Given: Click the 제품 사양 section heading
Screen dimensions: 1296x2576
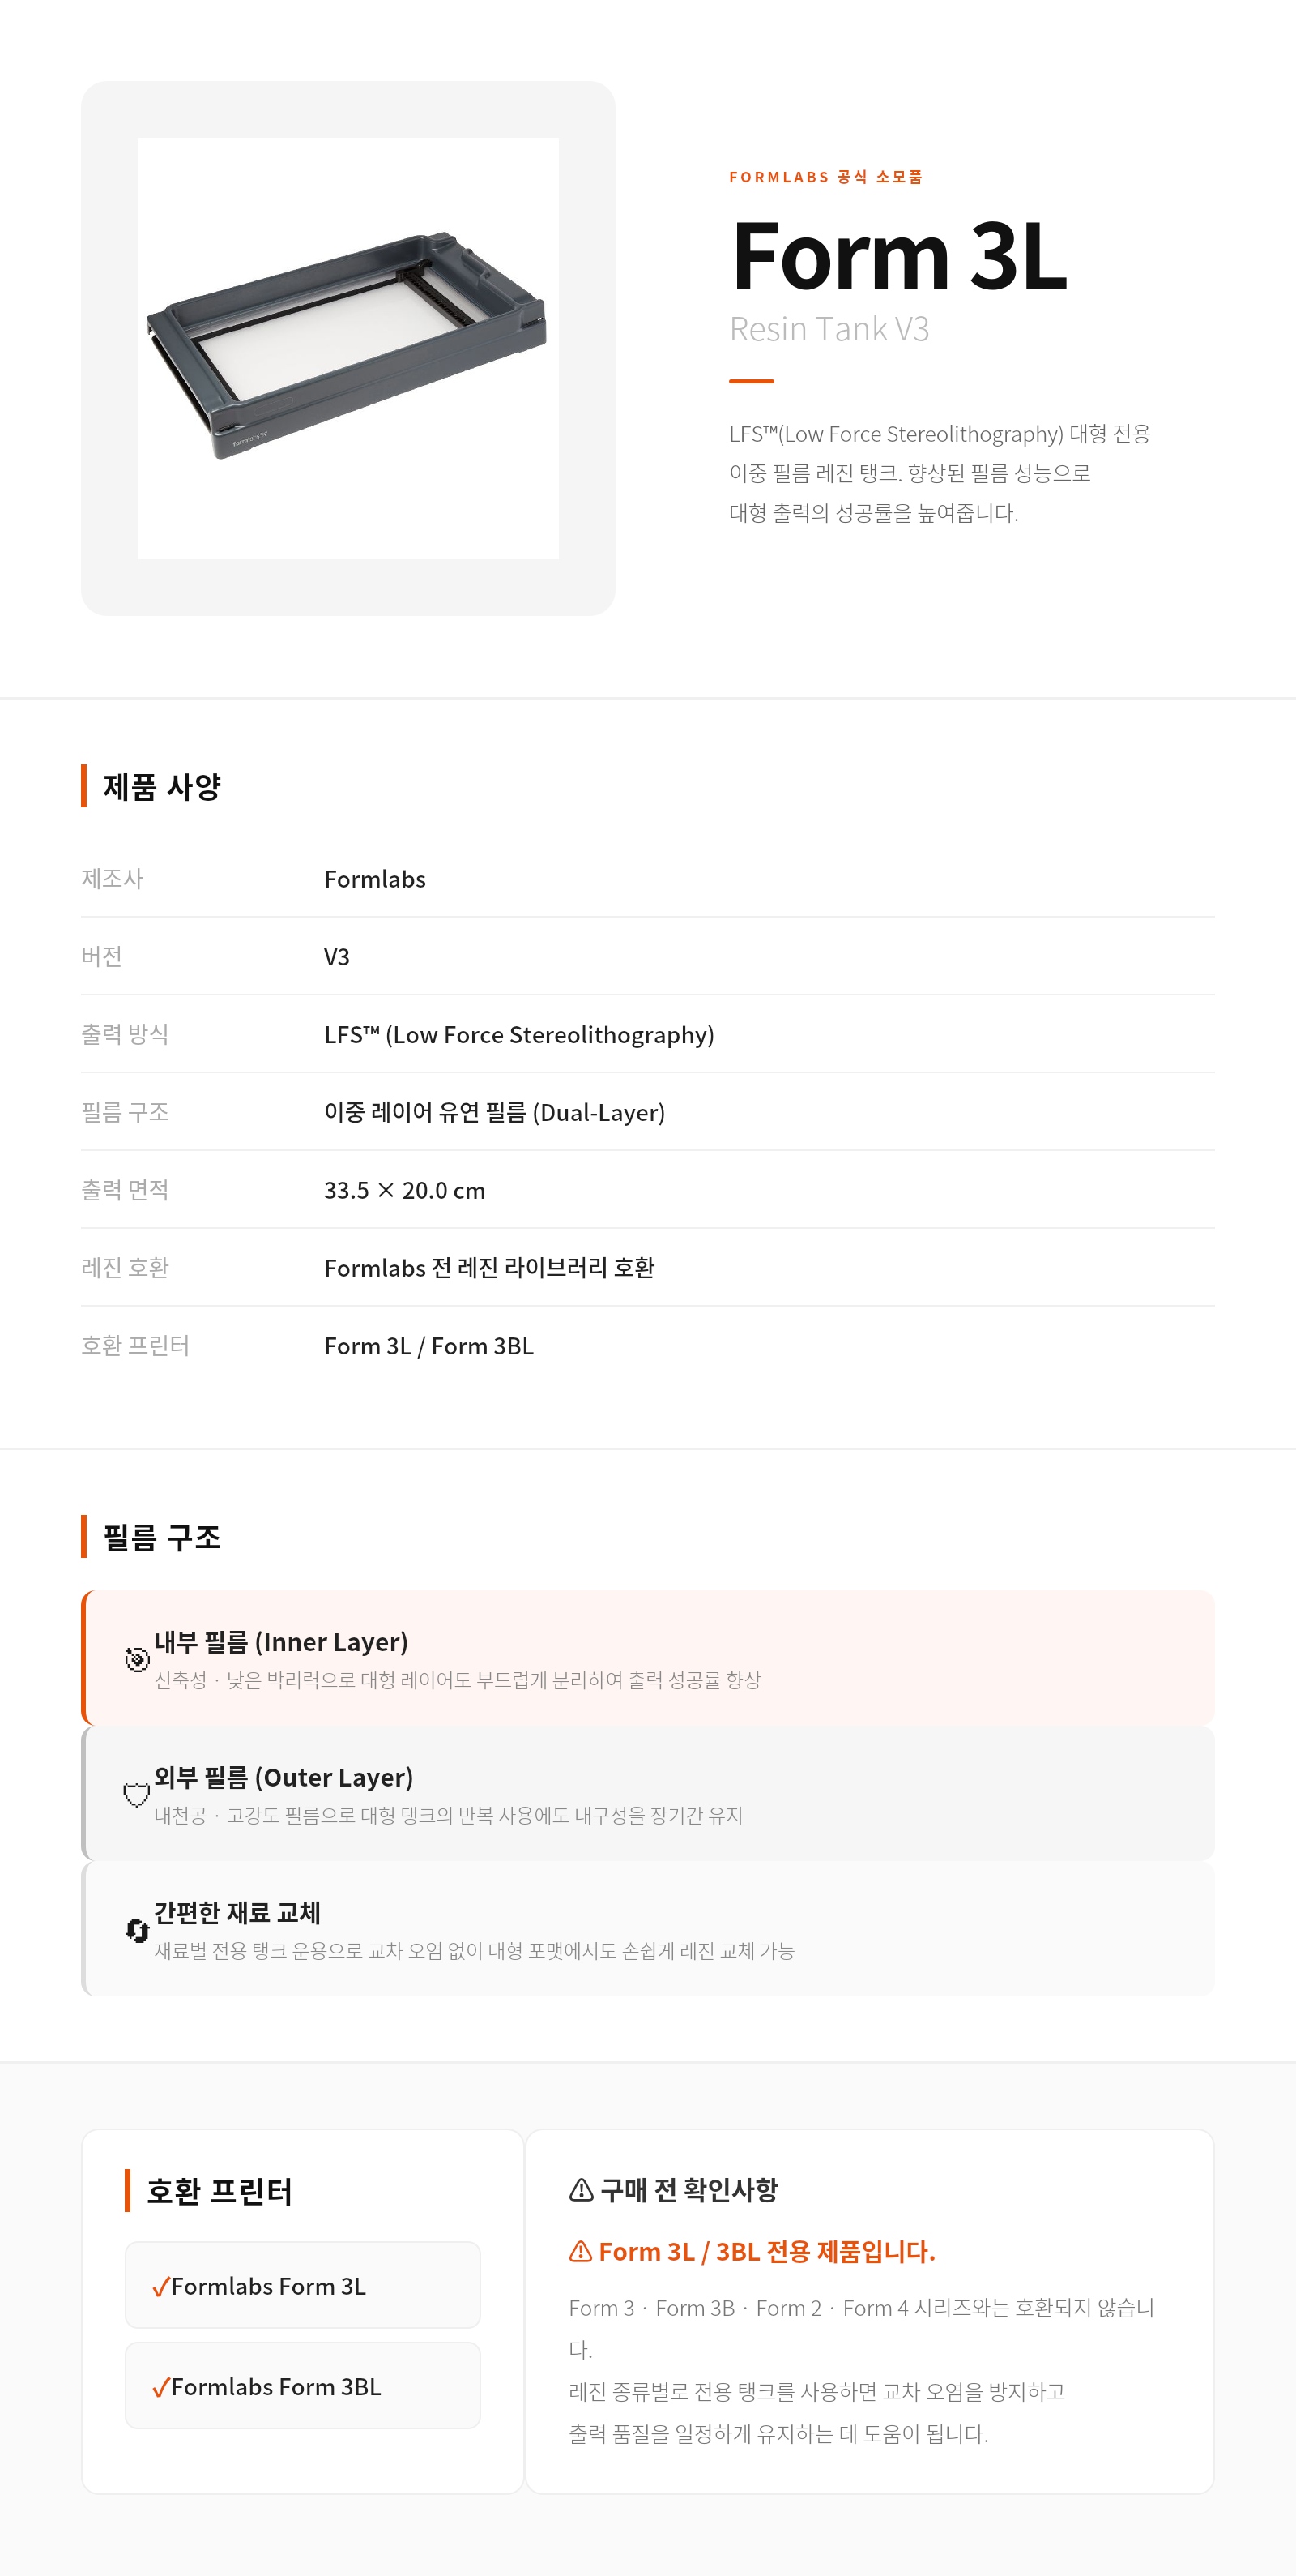Looking at the screenshot, I should point(162,787).
